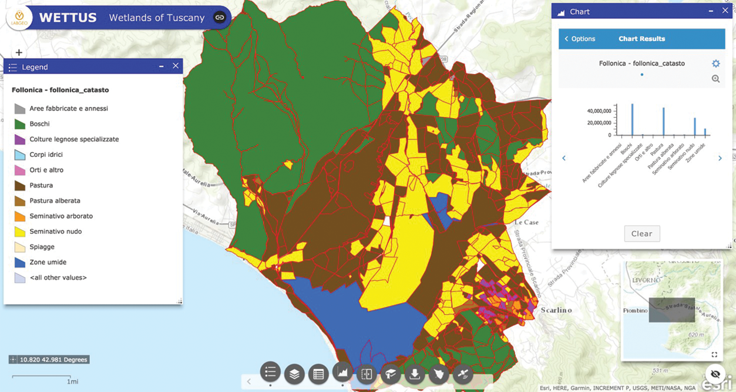This screenshot has height=392, width=736.
Task: Click the Boschi bar in the chart
Action: click(x=632, y=119)
